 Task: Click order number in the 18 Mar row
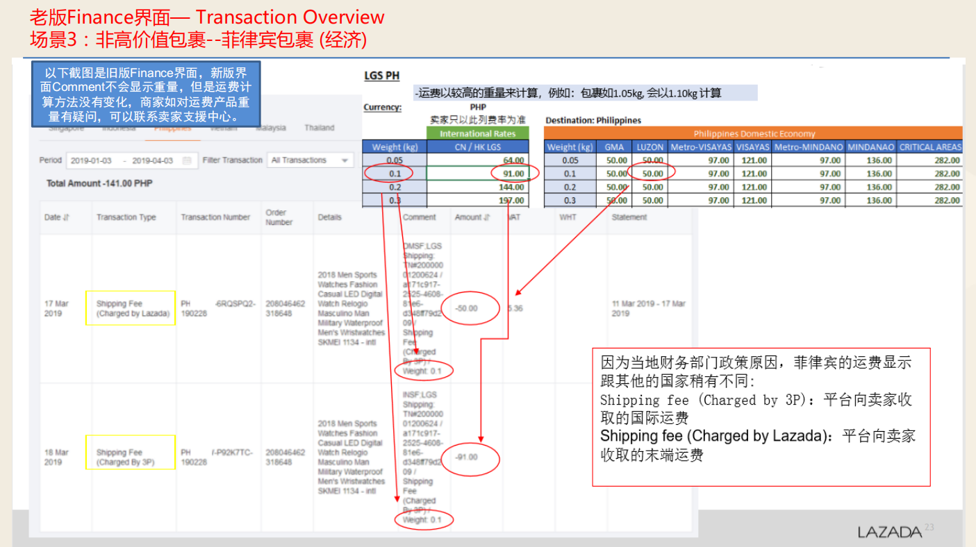point(285,457)
